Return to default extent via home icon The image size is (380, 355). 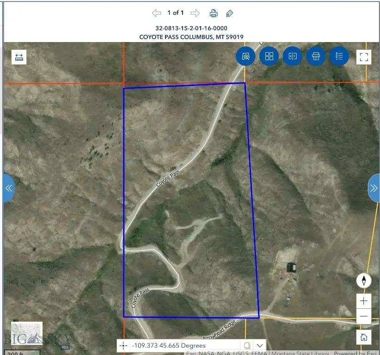click(364, 337)
